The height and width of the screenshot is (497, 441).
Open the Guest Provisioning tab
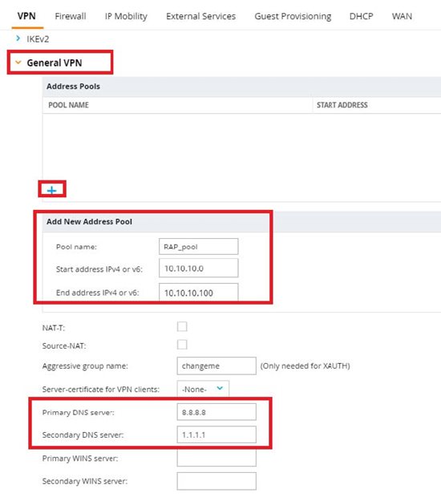pyautogui.click(x=293, y=16)
